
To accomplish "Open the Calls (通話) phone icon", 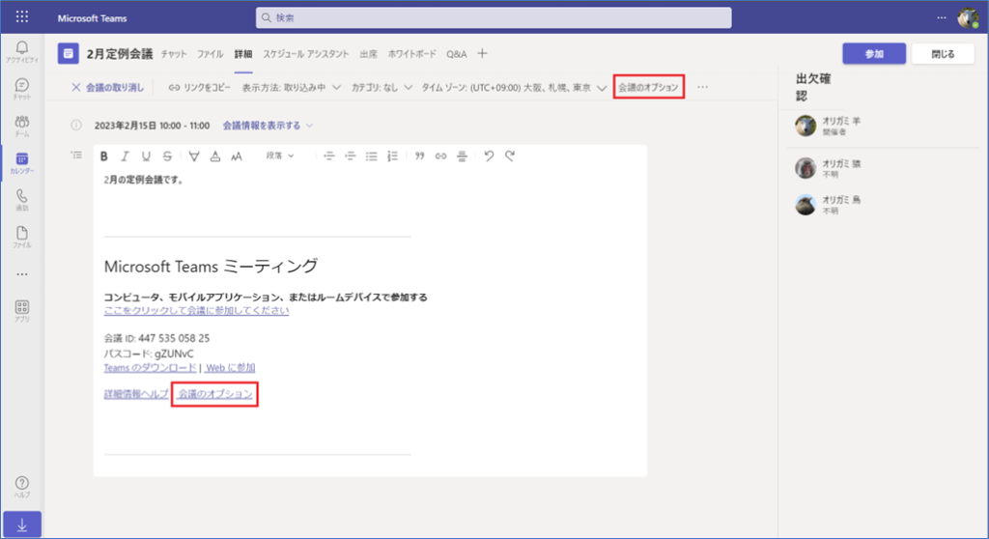I will click(21, 199).
